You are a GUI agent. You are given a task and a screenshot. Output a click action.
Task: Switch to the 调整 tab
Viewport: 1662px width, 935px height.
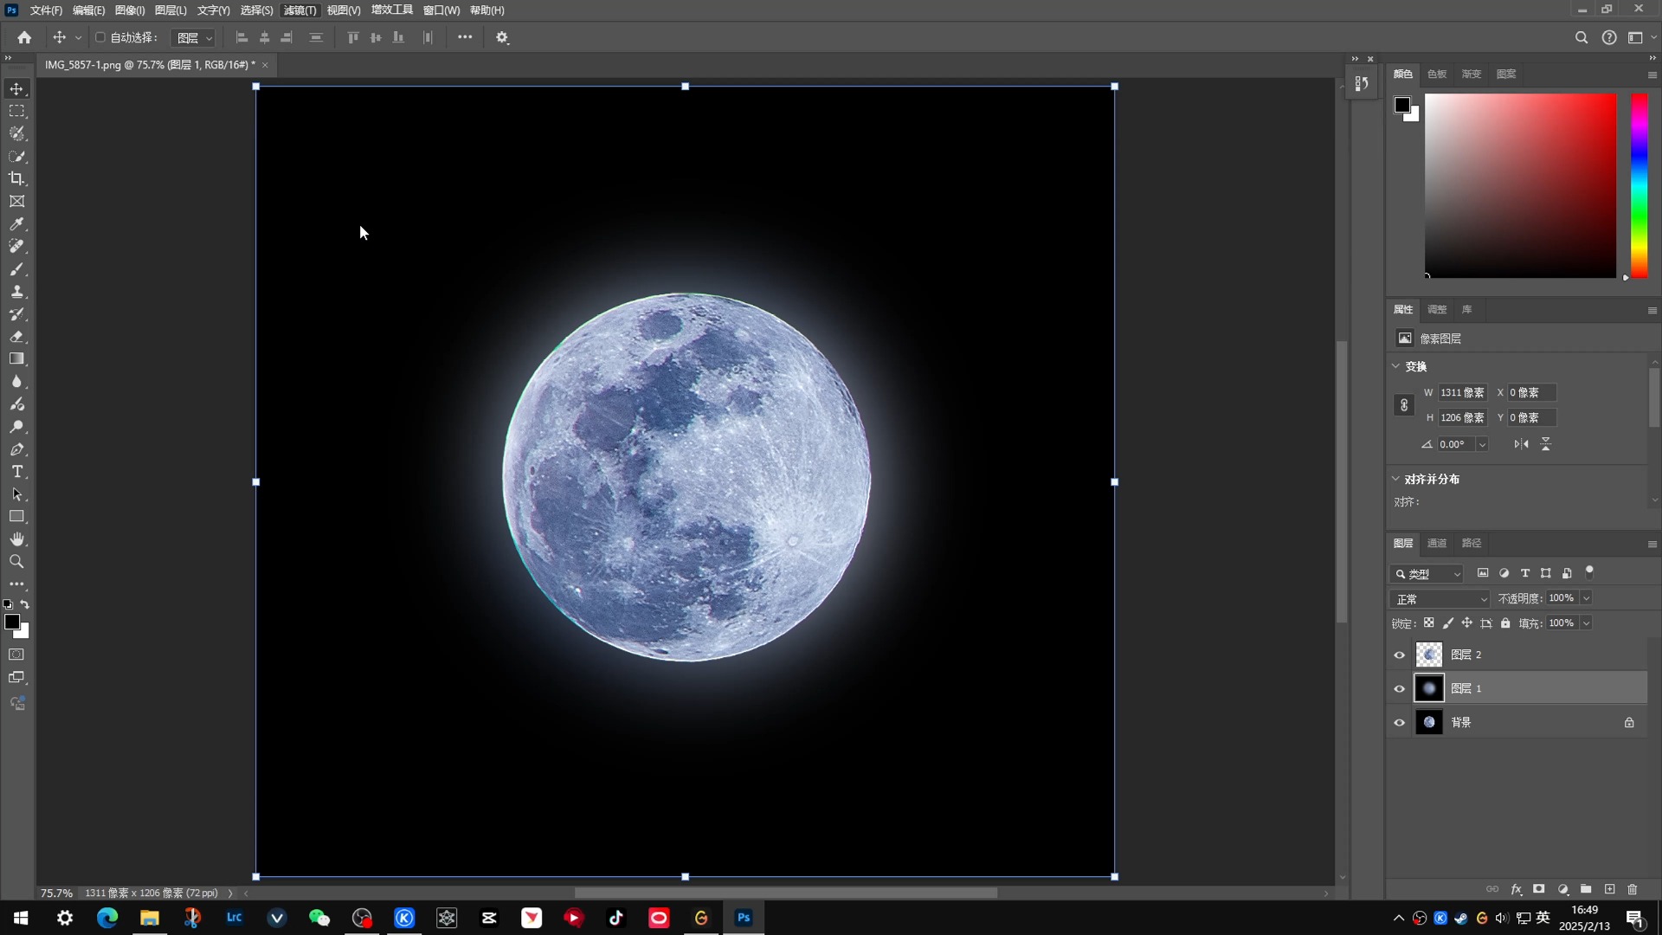1437,309
